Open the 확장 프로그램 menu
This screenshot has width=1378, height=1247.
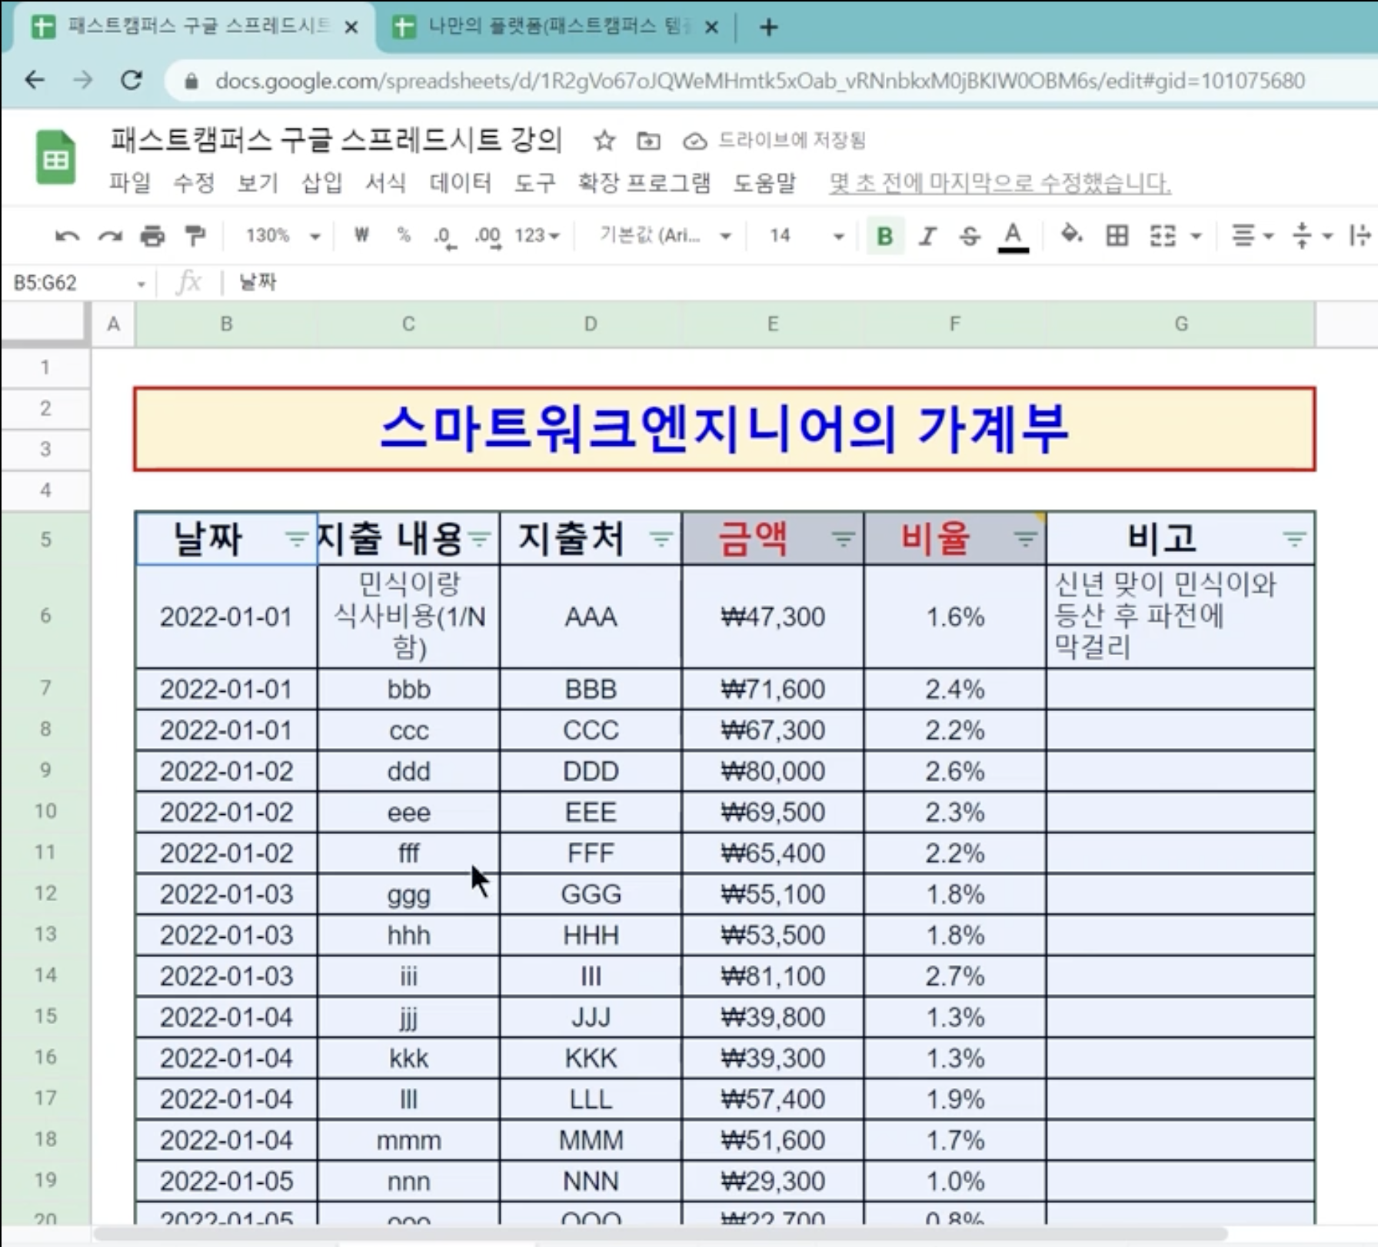(644, 183)
